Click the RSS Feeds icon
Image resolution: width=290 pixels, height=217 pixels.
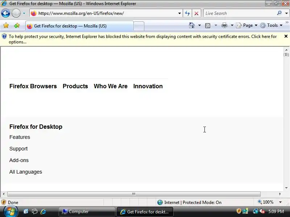(x=208, y=25)
